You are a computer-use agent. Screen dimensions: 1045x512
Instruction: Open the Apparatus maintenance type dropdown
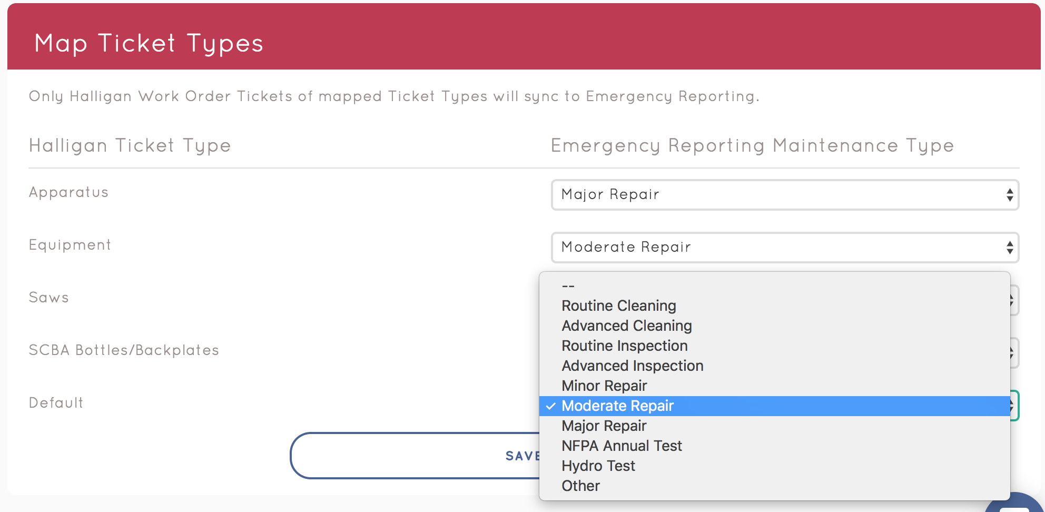click(x=785, y=195)
